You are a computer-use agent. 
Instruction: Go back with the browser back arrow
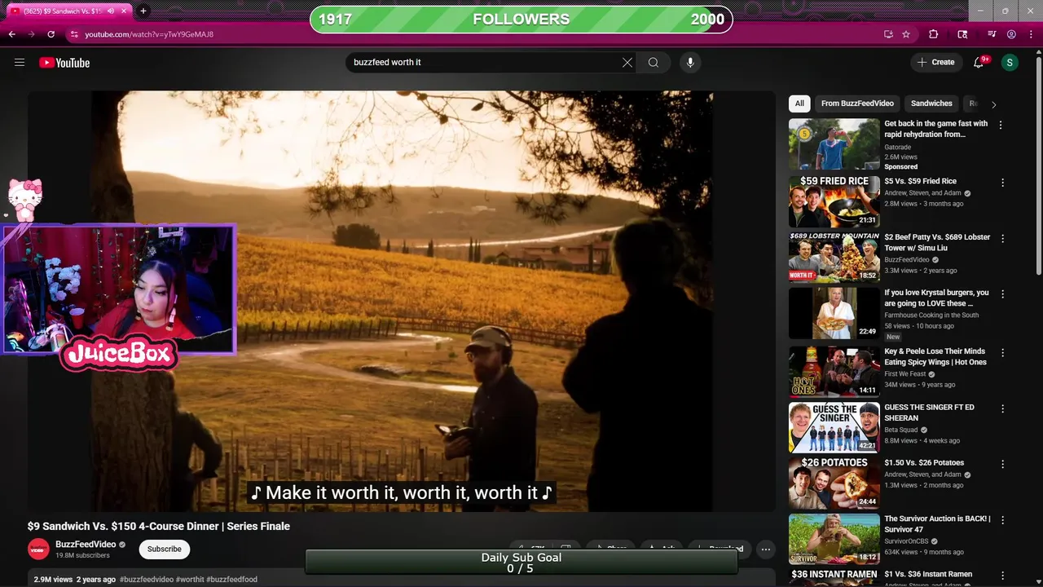tap(12, 34)
